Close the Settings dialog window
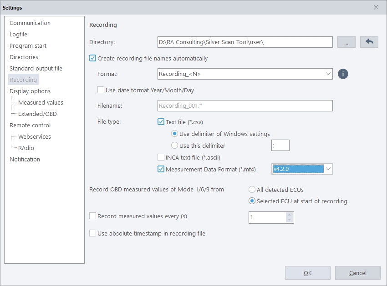Image resolution: width=387 pixels, height=286 pixels. coord(376,7)
